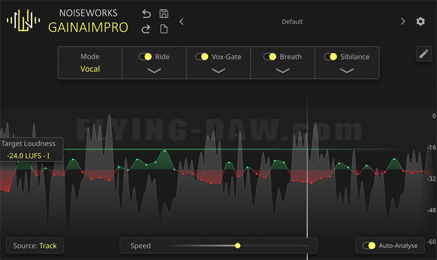Screen dimensions: 437x260
Task: Click the -60 scale value
Action: pyautogui.click(x=431, y=241)
